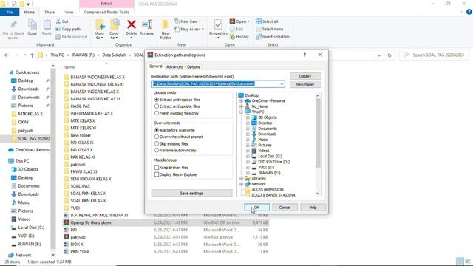
Task: Select Extract and replace files option
Action: coord(156,100)
